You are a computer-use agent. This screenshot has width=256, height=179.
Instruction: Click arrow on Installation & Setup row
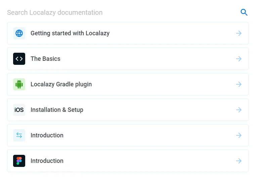point(239,110)
